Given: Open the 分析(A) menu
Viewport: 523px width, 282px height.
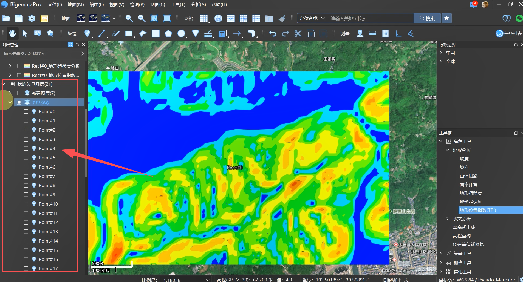Looking at the screenshot, I should tap(198, 5).
